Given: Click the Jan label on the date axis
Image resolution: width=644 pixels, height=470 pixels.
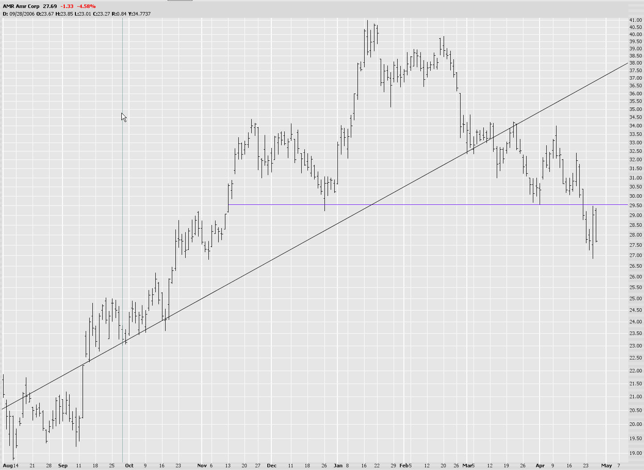Looking at the screenshot, I should click(x=338, y=466).
